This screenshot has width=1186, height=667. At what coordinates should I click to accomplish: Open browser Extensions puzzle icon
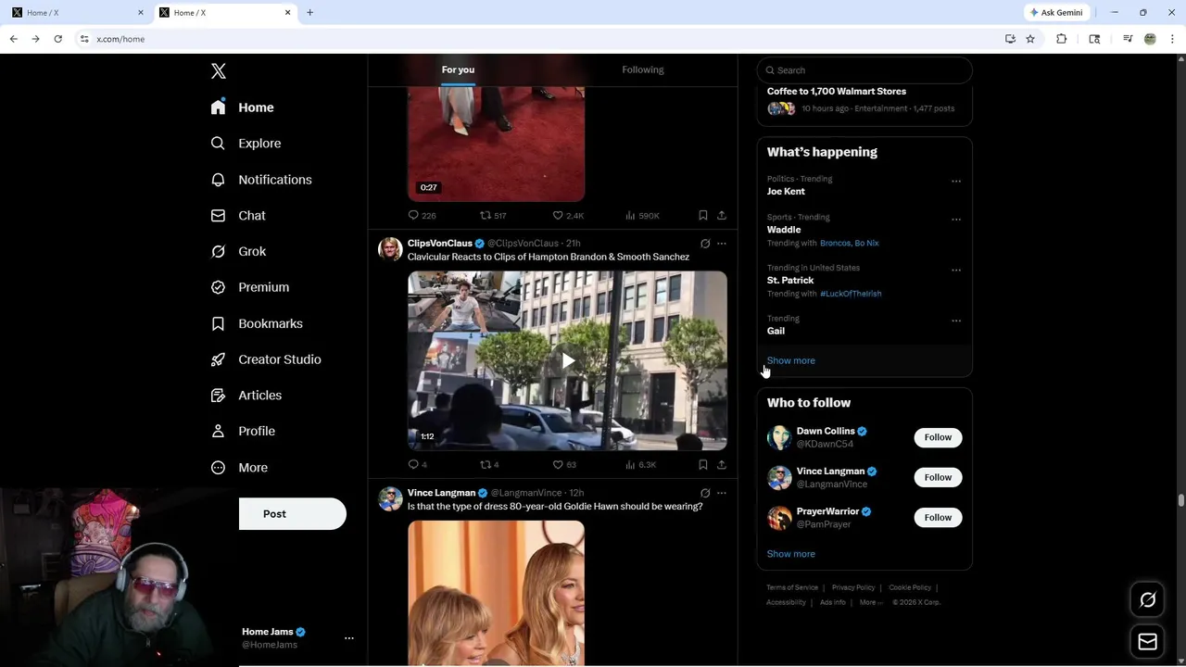point(1062,39)
